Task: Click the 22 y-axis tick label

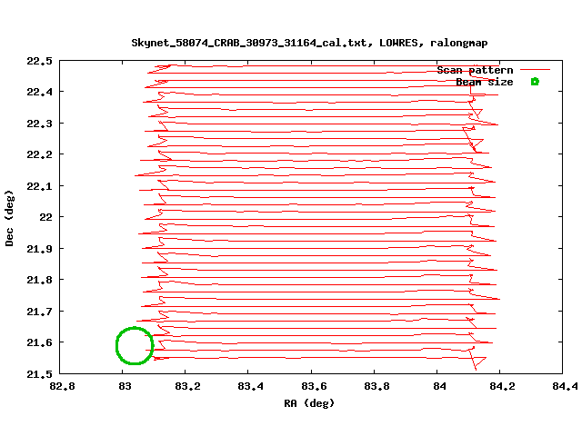Action: 46,217
